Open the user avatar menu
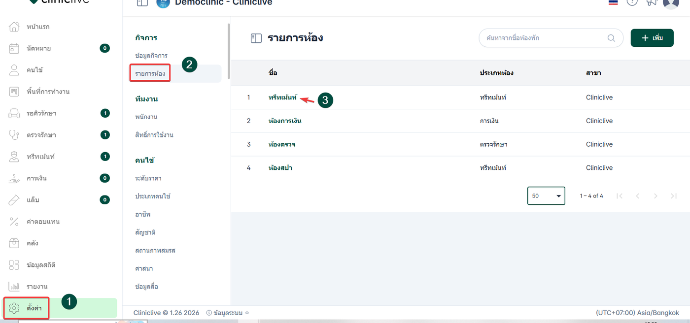Viewport: 690px width, 323px height. tap(671, 3)
